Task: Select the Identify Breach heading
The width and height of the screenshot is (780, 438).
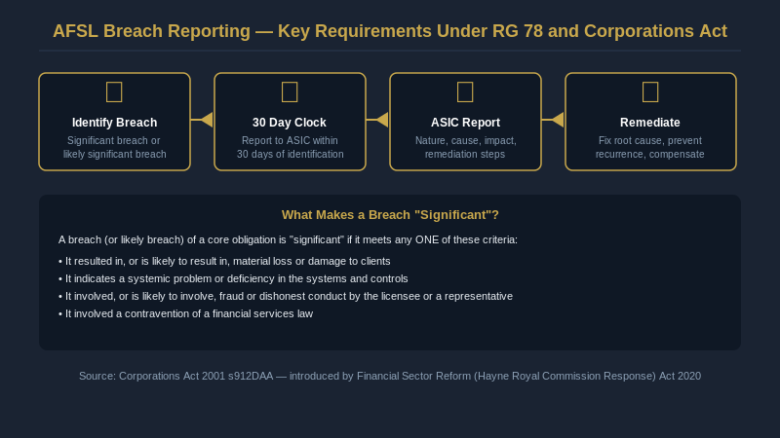Action: [114, 123]
